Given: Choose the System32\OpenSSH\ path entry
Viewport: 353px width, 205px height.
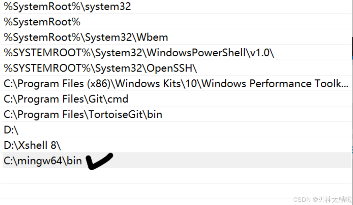Looking at the screenshot, I should click(100, 68).
